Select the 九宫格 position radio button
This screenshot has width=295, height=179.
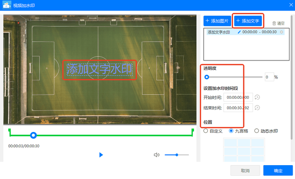point(231,131)
